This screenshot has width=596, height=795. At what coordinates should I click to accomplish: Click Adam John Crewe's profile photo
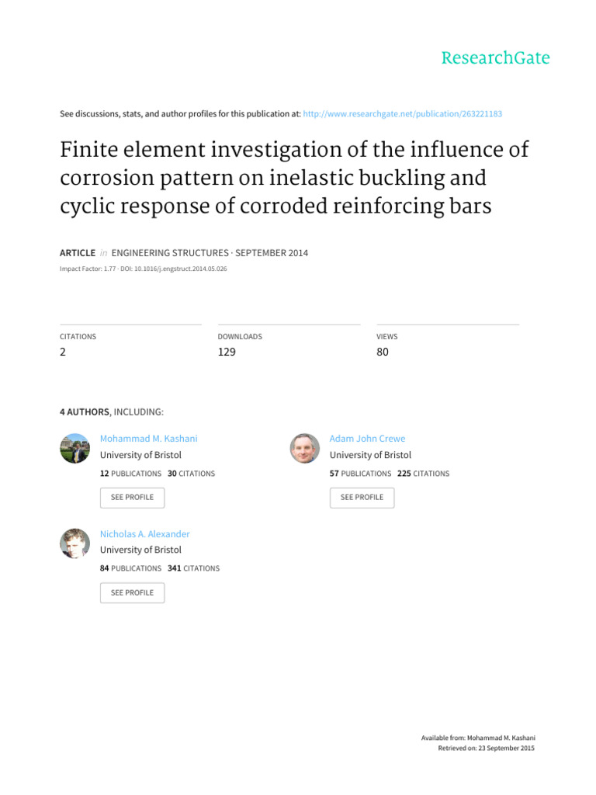305,448
